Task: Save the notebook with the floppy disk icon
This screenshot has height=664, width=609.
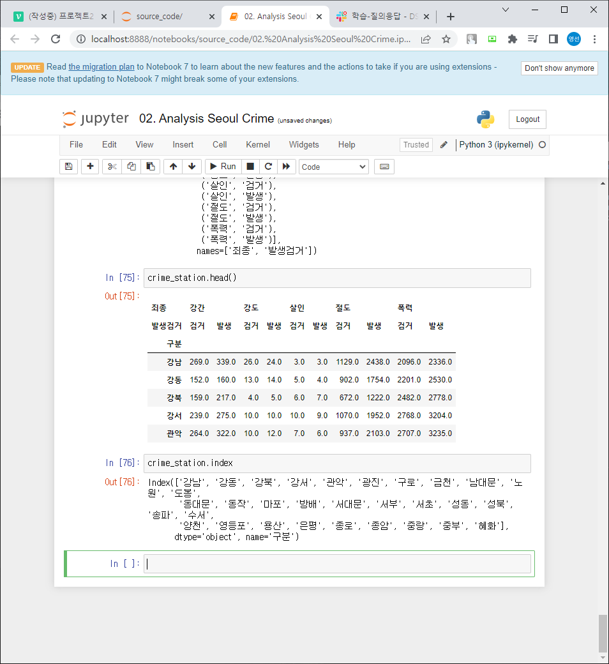Action: [x=68, y=167]
